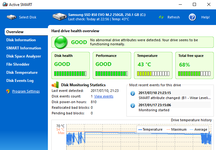Click the View events link

[x=104, y=96]
